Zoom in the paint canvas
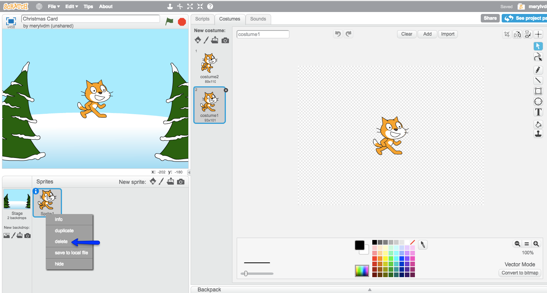The image size is (547, 293). [x=536, y=244]
